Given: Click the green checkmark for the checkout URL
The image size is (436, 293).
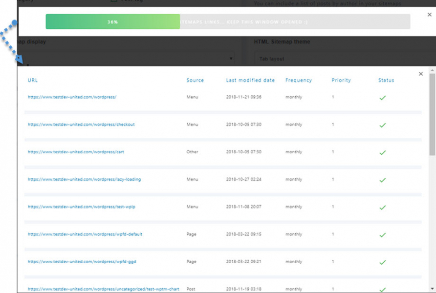Looking at the screenshot, I should [382, 125].
